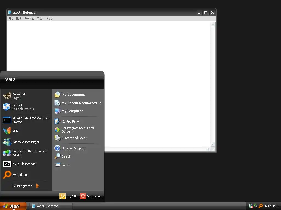Click the taskbar clock 12:23 PM

(271, 206)
